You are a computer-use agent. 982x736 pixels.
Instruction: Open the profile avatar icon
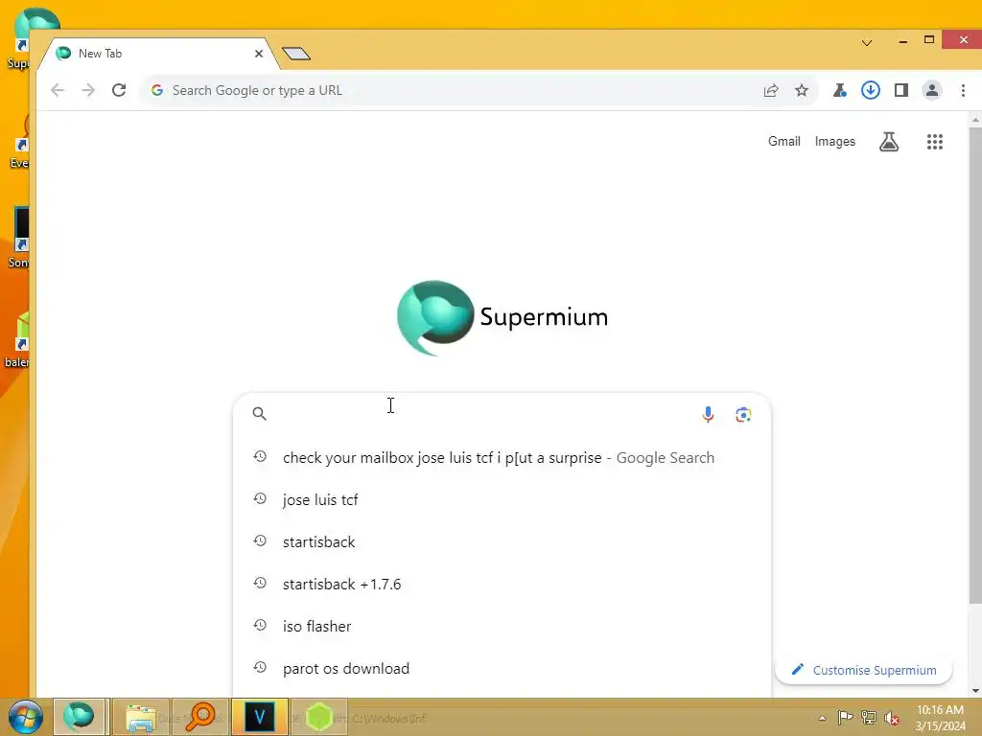pyautogui.click(x=932, y=90)
